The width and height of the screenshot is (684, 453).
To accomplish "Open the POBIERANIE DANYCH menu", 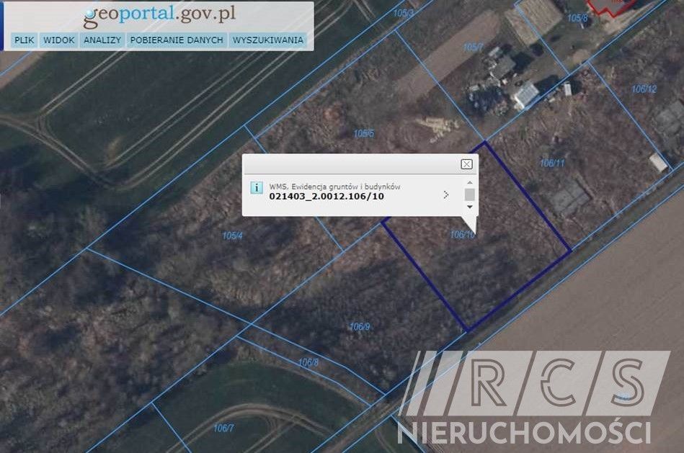I will click(177, 40).
